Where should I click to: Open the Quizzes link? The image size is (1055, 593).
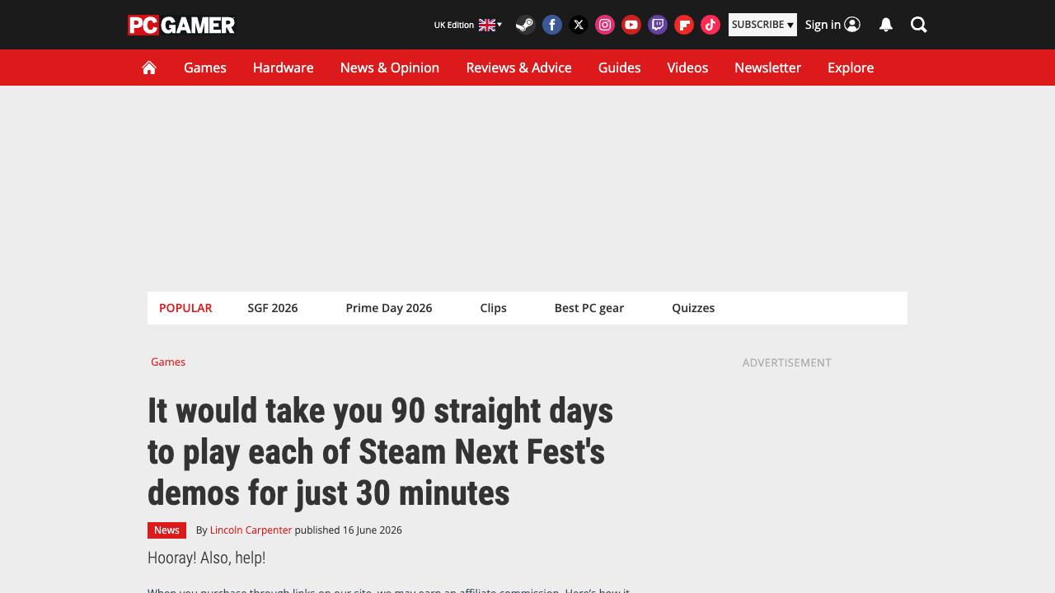click(693, 308)
